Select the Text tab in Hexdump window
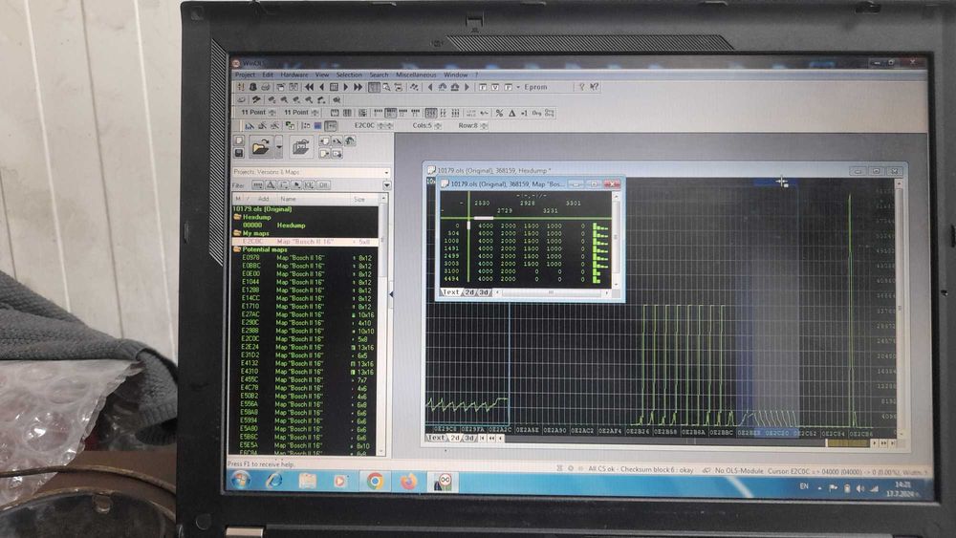The width and height of the screenshot is (956, 538). [x=436, y=438]
